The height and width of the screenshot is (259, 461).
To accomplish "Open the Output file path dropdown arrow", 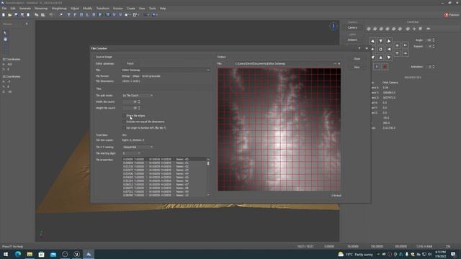I will [339, 64].
